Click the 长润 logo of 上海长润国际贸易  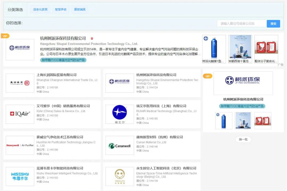[x=20, y=83]
